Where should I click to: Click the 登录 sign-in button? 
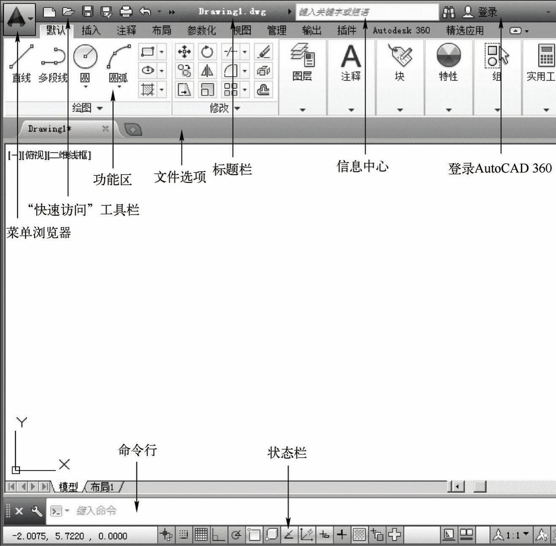click(481, 12)
